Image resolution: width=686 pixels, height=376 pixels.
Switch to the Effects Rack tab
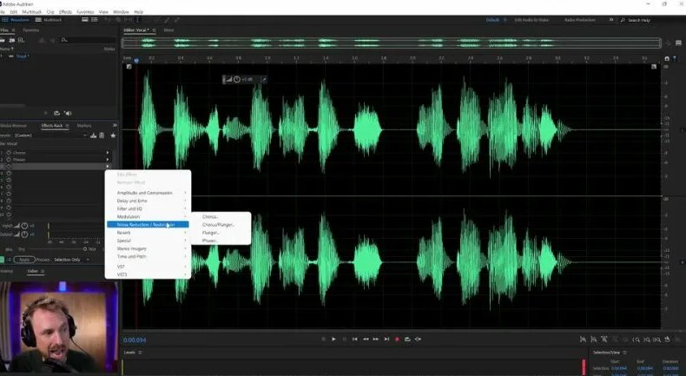(x=52, y=126)
